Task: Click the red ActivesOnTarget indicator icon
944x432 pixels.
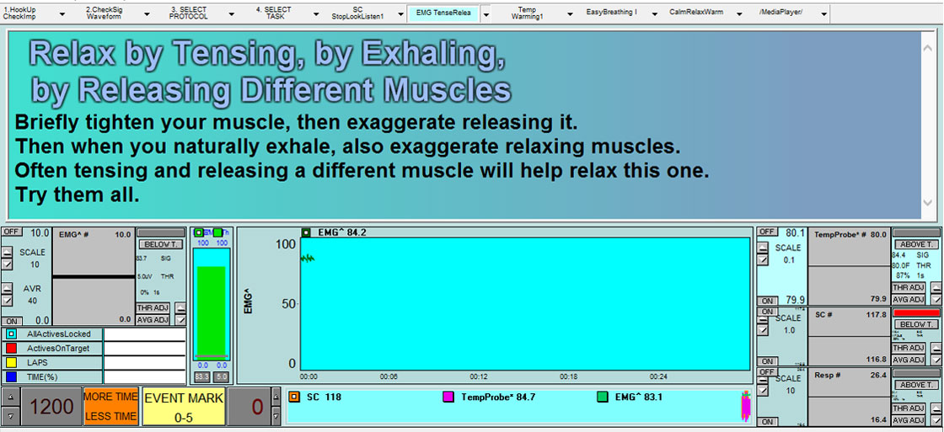Action: pos(10,349)
